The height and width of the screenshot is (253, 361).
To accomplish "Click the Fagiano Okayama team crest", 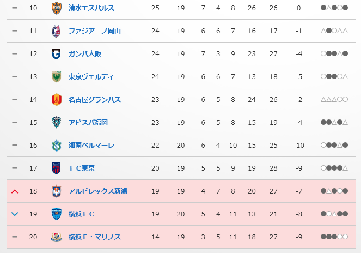I will (56, 31).
